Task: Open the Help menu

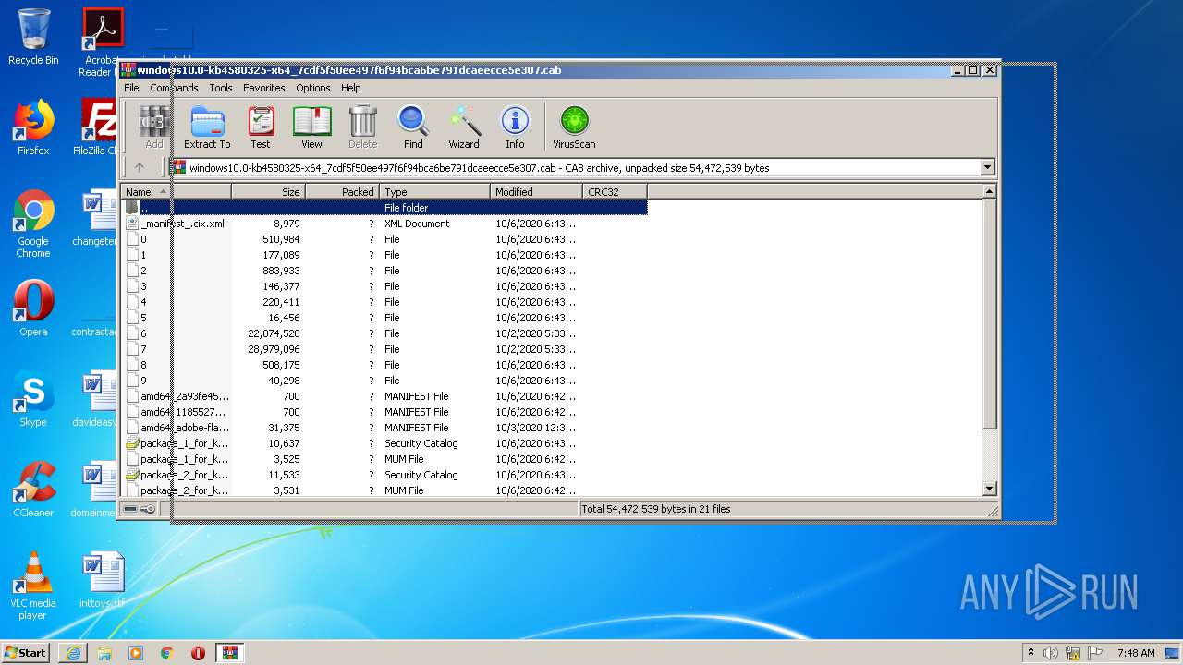Action: [x=350, y=88]
